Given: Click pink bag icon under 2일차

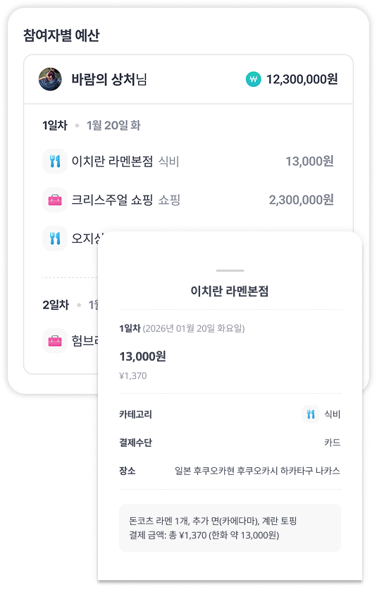Looking at the screenshot, I should tap(55, 341).
